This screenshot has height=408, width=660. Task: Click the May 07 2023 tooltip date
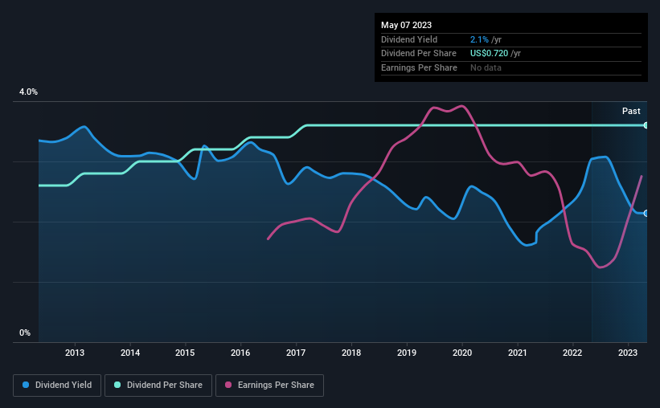tap(406, 25)
